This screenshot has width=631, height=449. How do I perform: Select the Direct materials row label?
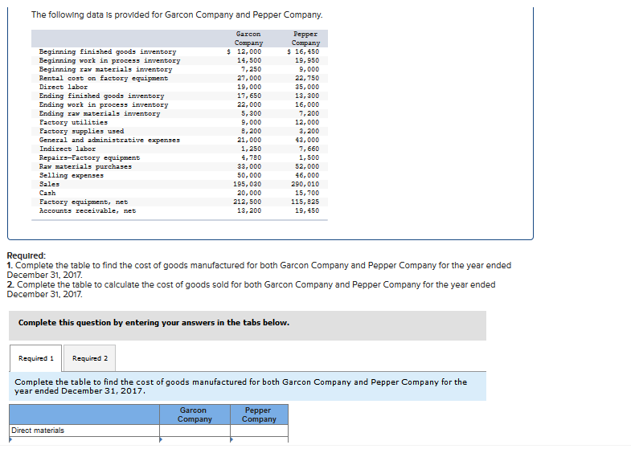coord(38,431)
